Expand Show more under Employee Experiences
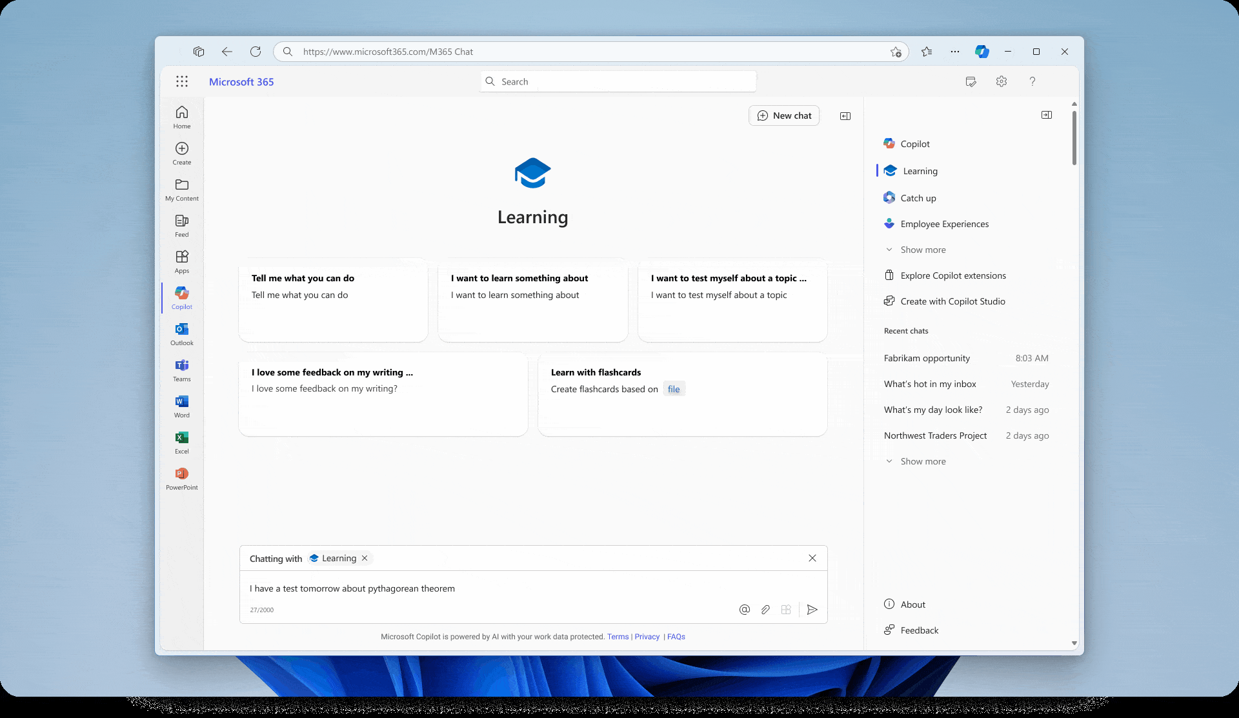This screenshot has width=1239, height=718. tap(923, 250)
